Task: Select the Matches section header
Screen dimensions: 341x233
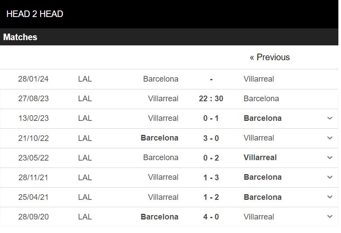Action: pos(20,37)
